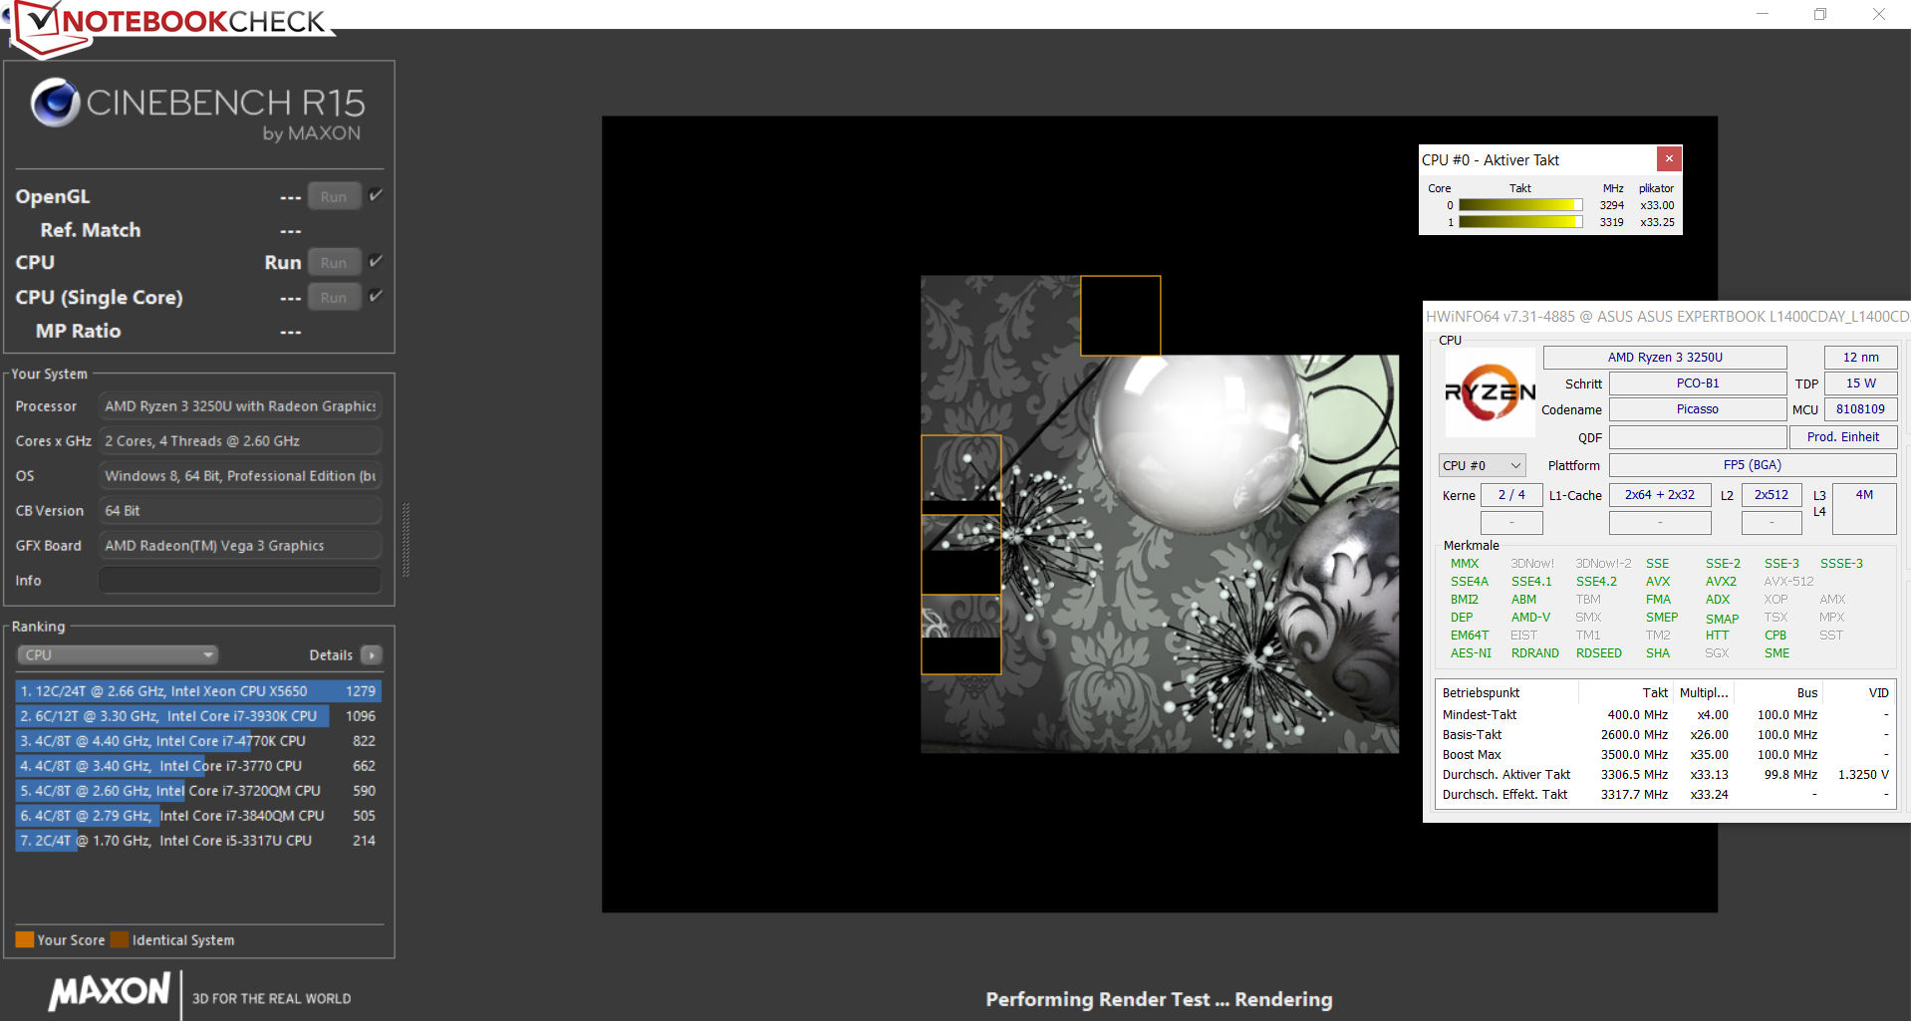This screenshot has height=1021, width=1911.
Task: Click the Cinebench R15 logo icon
Action: [55, 102]
